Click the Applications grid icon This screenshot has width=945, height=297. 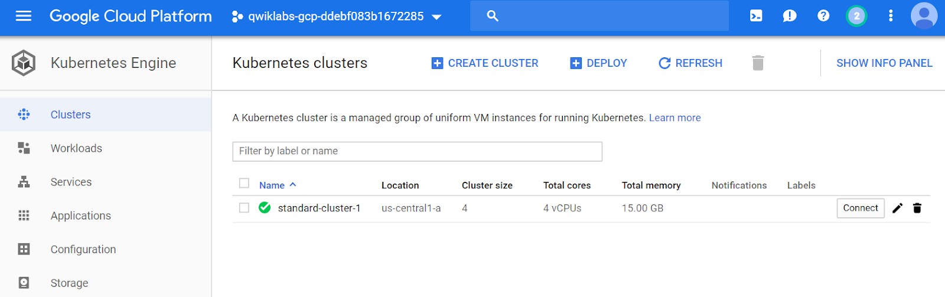(x=24, y=216)
